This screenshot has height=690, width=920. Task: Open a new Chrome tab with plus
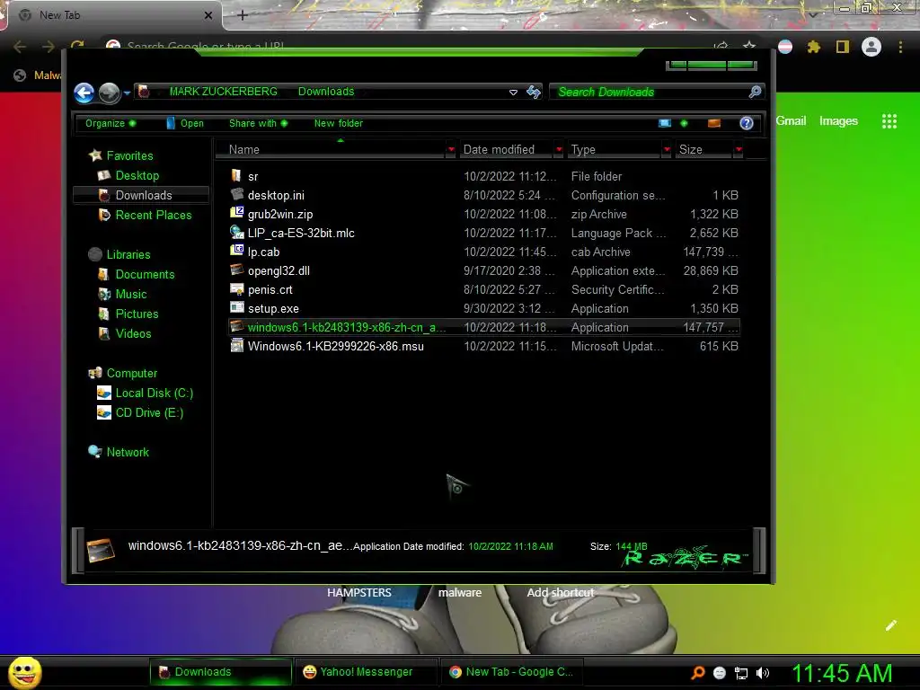[243, 15]
